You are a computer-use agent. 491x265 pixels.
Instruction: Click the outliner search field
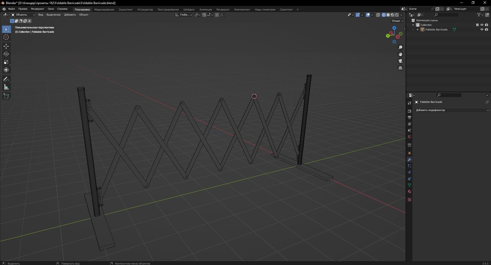[x=446, y=15]
